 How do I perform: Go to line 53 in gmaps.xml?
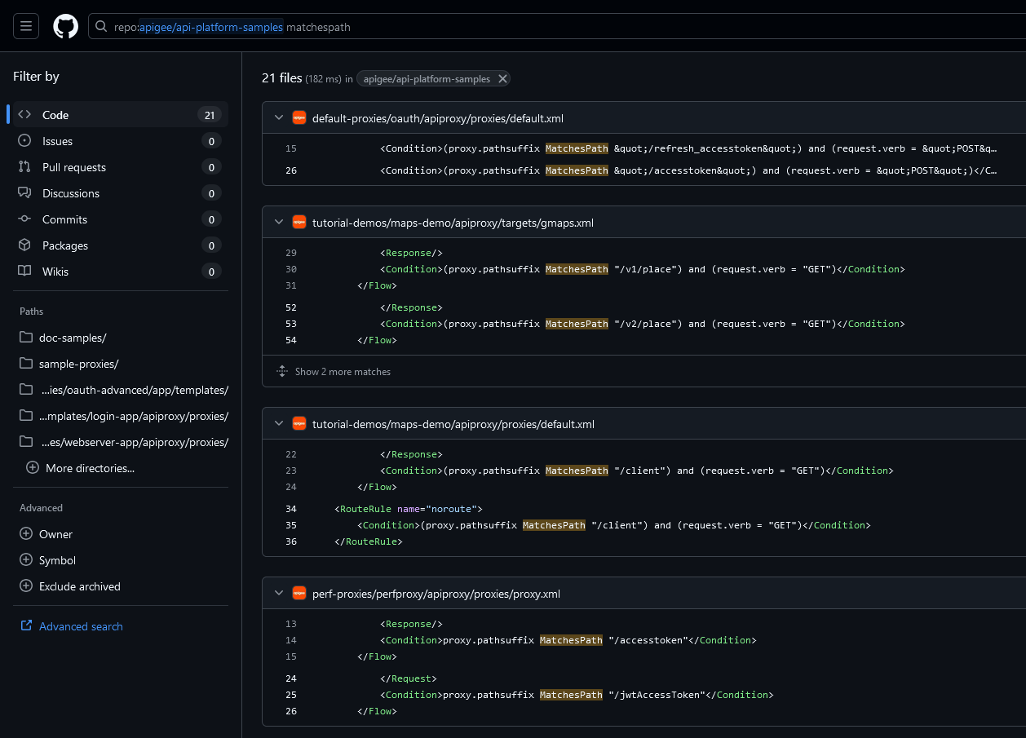pyautogui.click(x=291, y=324)
